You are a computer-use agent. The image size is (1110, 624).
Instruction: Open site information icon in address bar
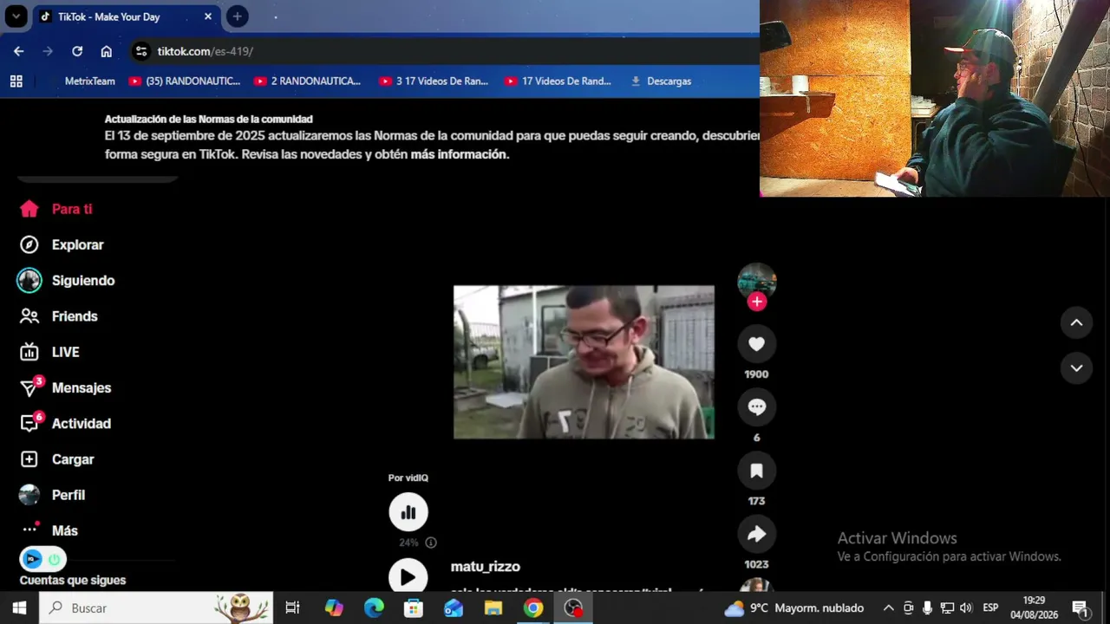[x=141, y=51]
